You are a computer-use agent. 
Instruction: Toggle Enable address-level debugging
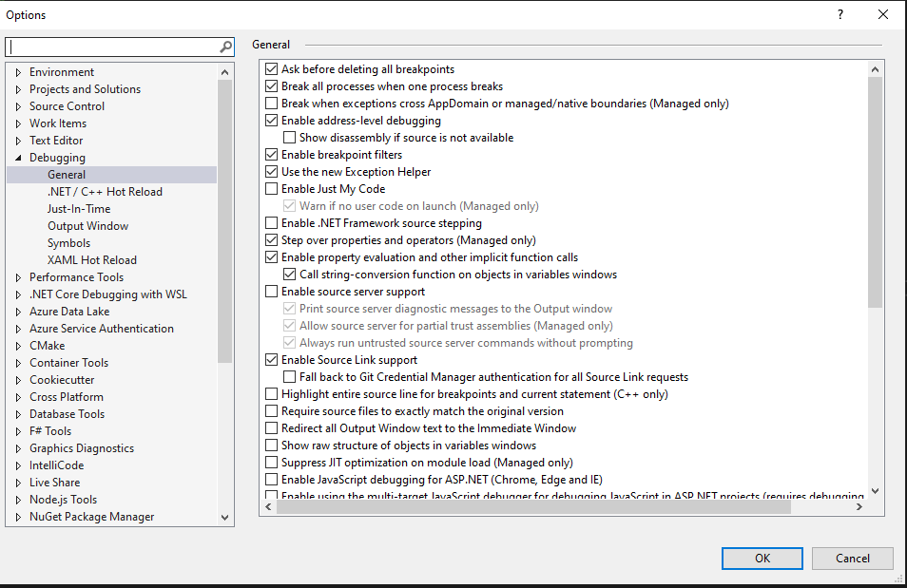tap(272, 121)
